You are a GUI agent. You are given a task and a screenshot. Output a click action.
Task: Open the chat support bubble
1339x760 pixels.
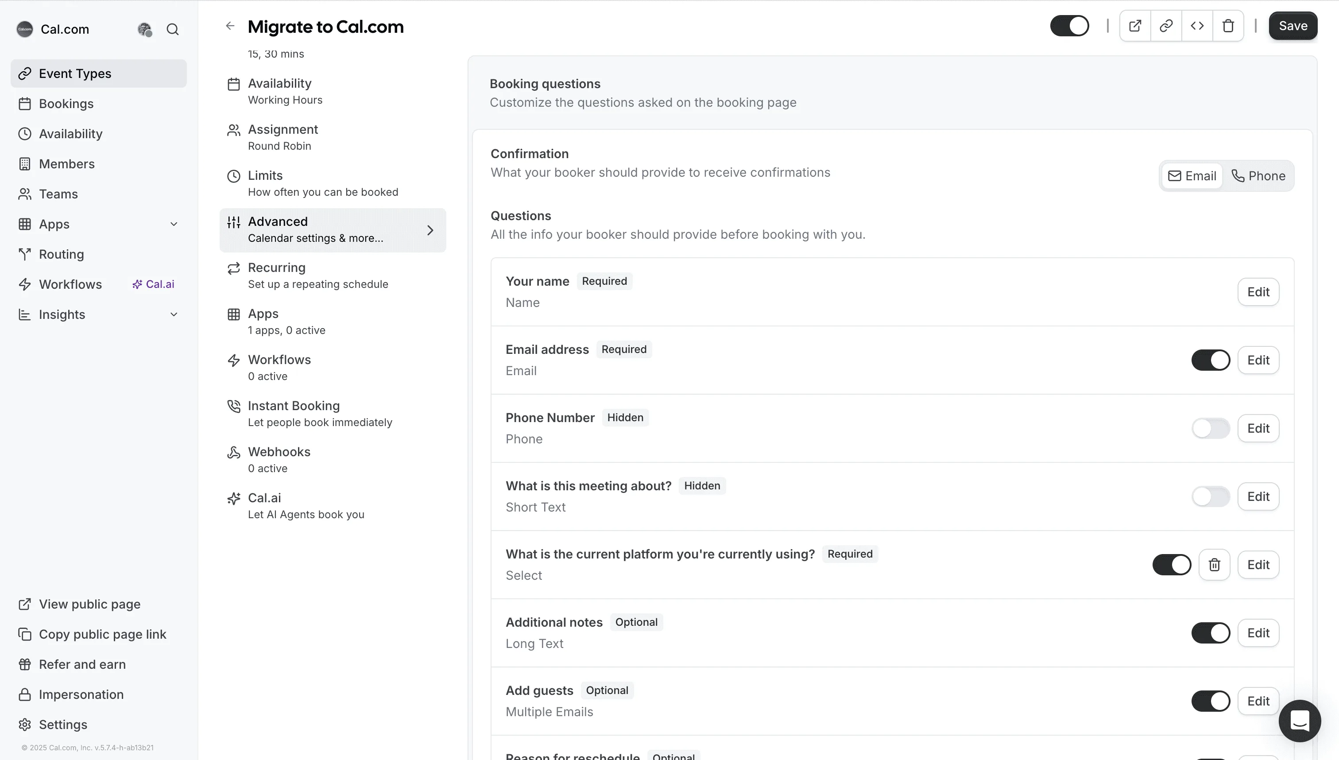pos(1299,721)
